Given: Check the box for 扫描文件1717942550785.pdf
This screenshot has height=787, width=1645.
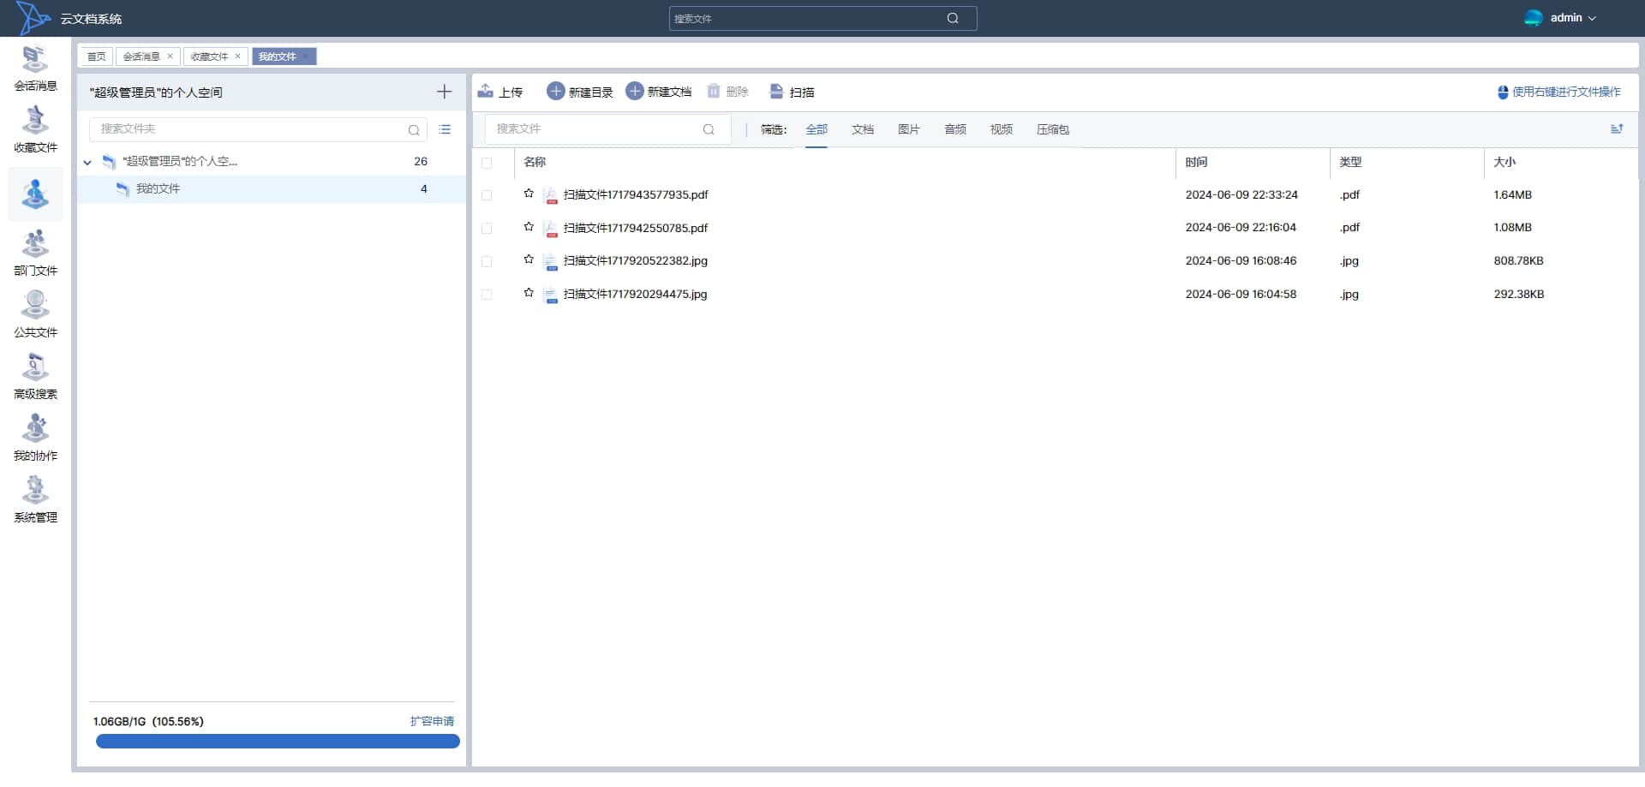Looking at the screenshot, I should click(487, 229).
